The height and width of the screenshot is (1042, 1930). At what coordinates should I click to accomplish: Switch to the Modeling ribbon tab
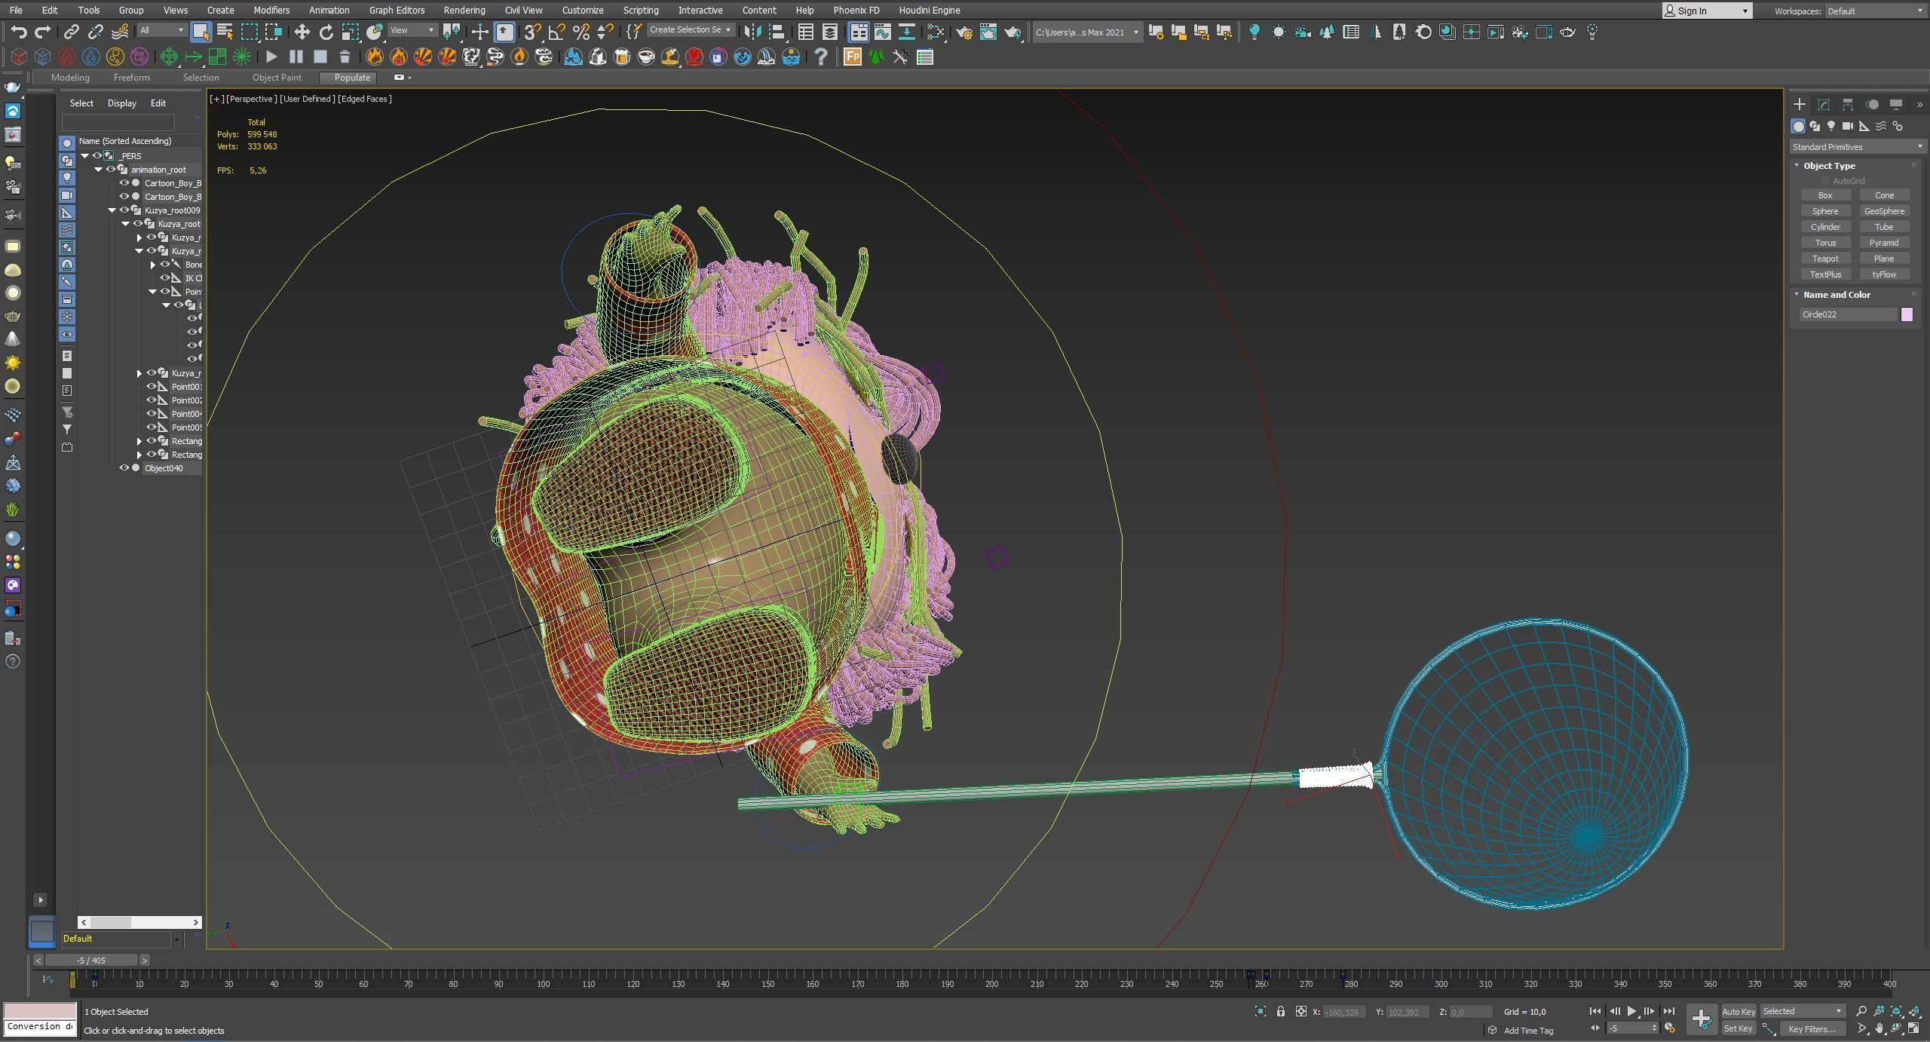coord(70,77)
